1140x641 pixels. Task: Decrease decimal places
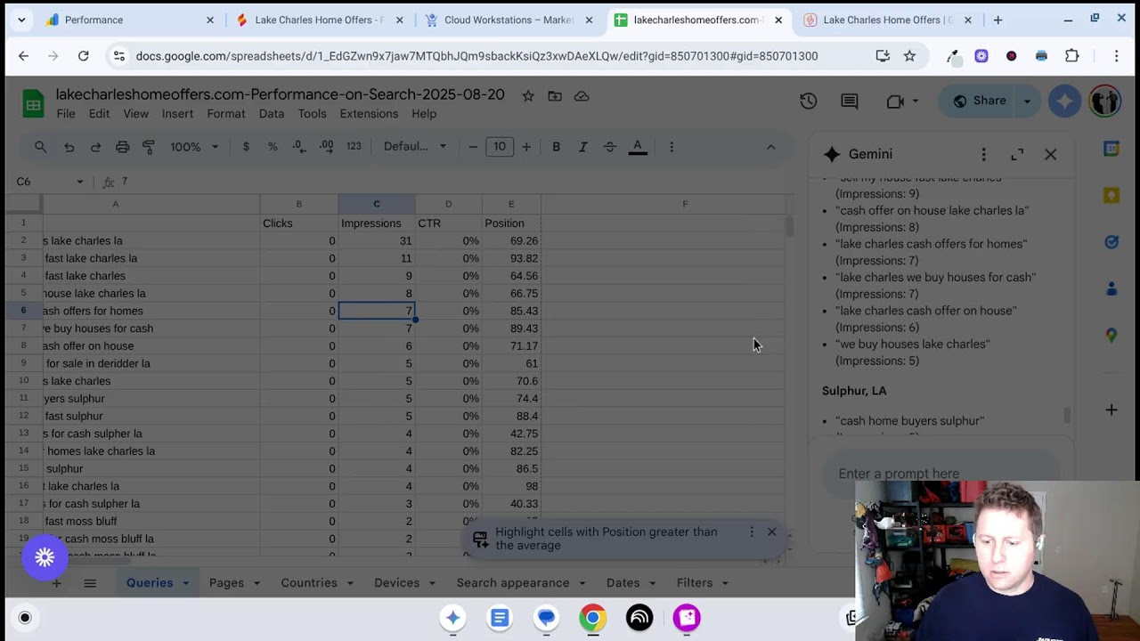coord(299,147)
